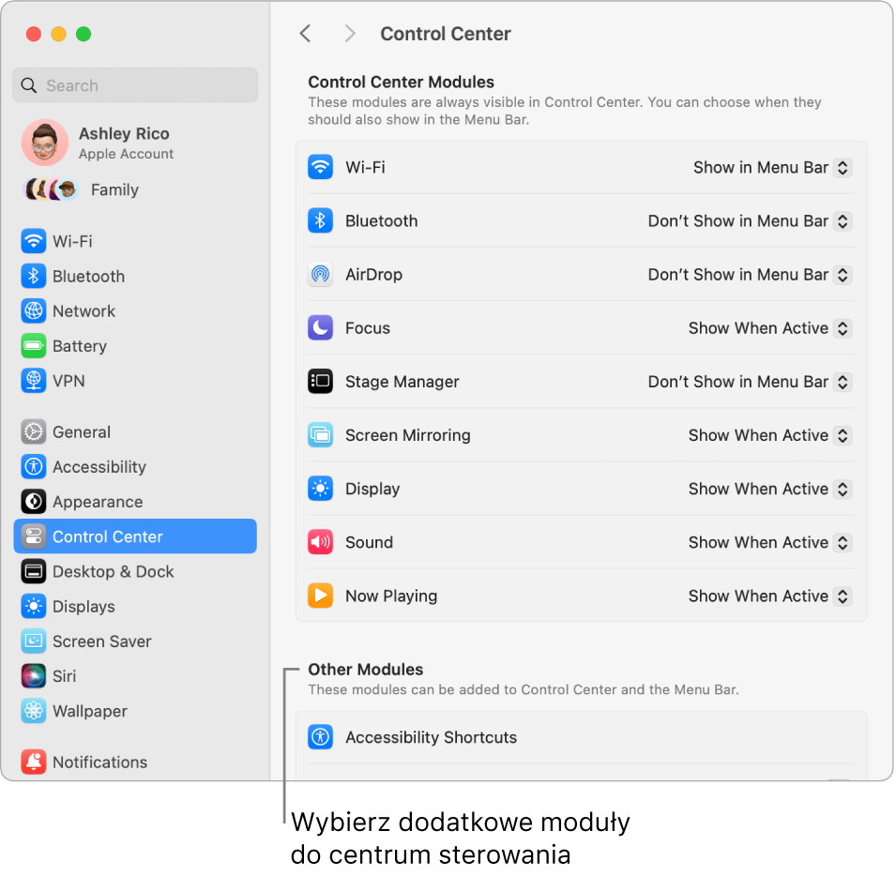Select Battery label in sidebar
This screenshot has height=876, width=896.
(80, 346)
